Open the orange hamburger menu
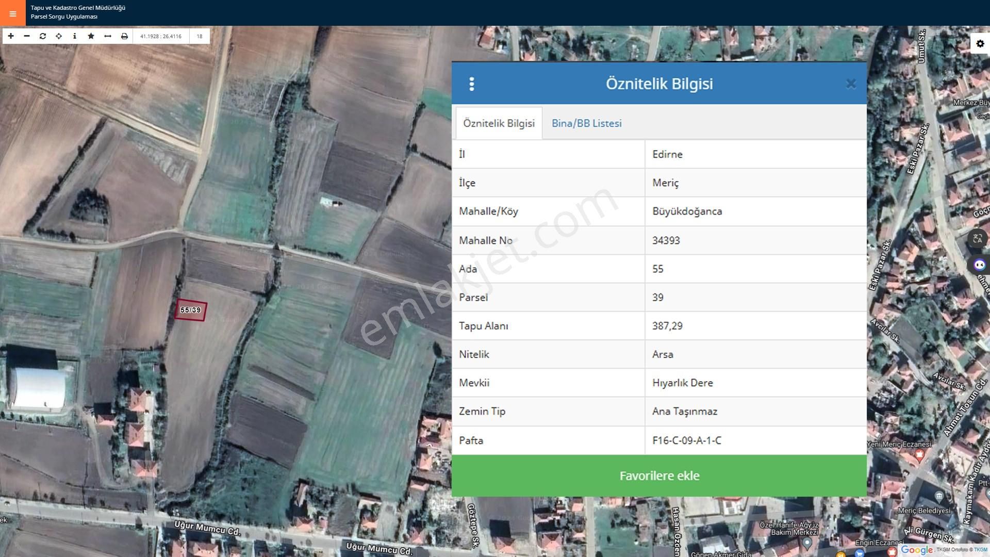Image resolution: width=990 pixels, height=557 pixels. click(x=12, y=13)
